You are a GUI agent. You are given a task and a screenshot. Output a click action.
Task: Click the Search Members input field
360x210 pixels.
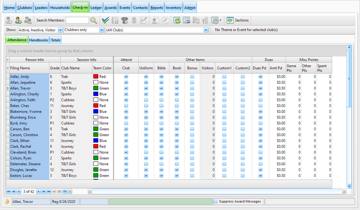click(77, 21)
